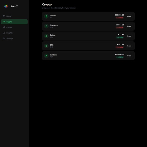Invest in BNB

129,46
